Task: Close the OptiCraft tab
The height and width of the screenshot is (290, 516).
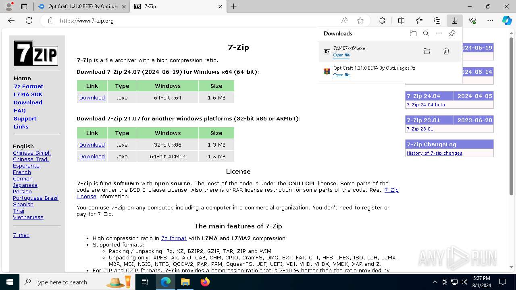Action: [124, 6]
